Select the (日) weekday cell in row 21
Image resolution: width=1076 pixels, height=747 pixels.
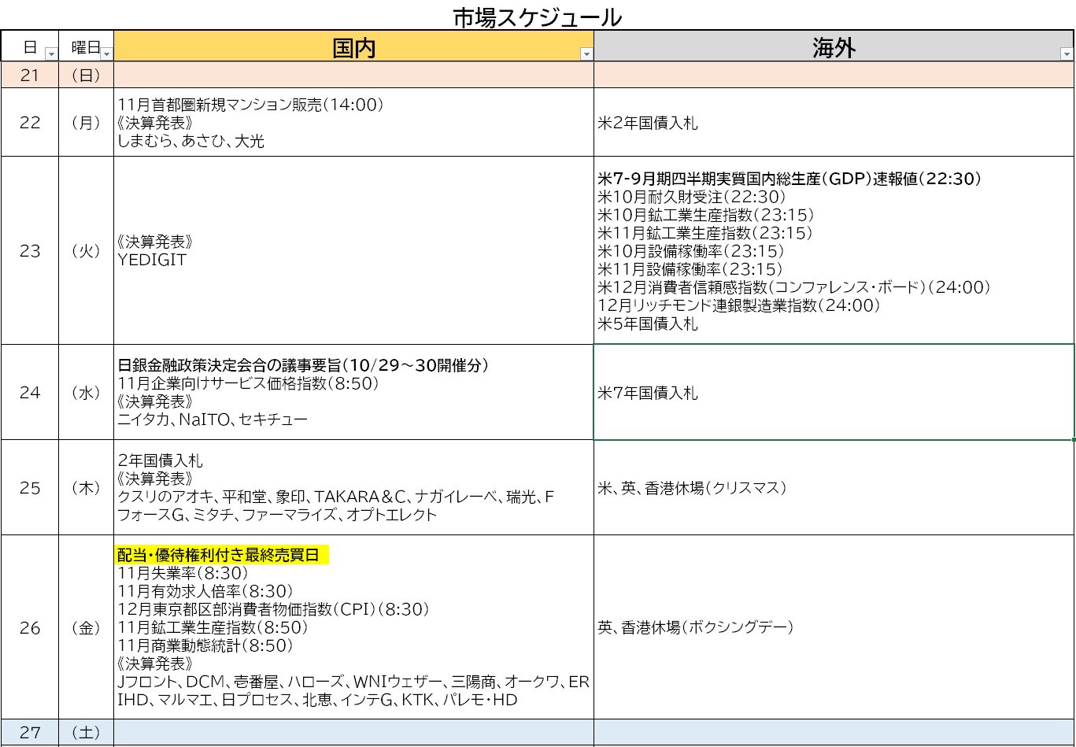[x=86, y=76]
